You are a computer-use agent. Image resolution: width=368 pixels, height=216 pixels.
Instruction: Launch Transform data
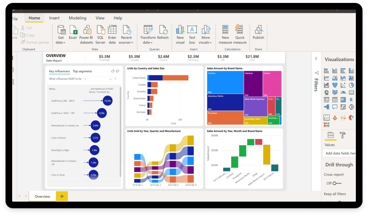click(x=148, y=35)
